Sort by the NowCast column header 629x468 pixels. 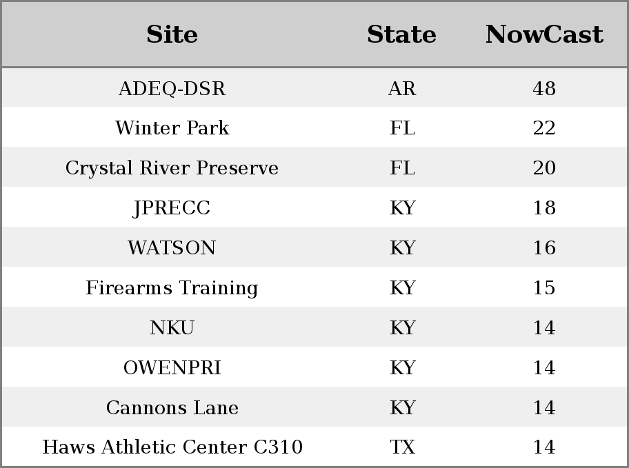coord(544,34)
